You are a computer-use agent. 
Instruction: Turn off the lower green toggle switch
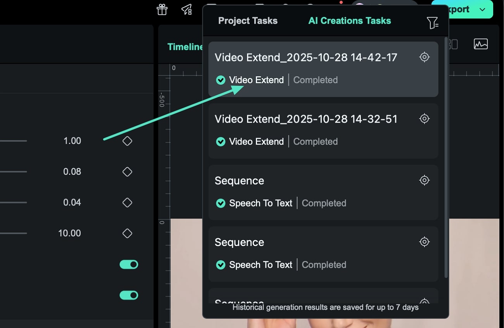pyautogui.click(x=129, y=296)
